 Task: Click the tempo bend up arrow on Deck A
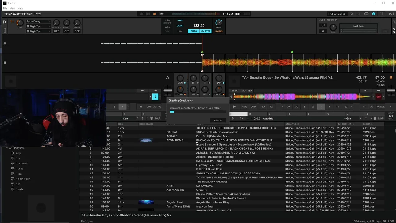pos(155,90)
